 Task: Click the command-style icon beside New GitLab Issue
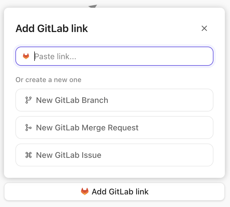coord(28,155)
